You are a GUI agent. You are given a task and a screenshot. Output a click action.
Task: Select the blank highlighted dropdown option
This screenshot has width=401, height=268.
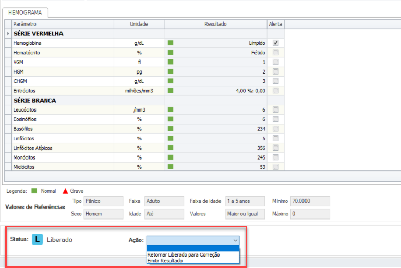pos(193,248)
